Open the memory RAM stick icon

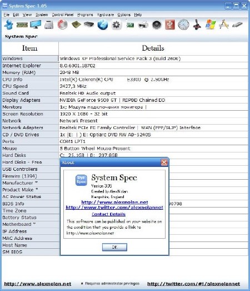(22, 24)
